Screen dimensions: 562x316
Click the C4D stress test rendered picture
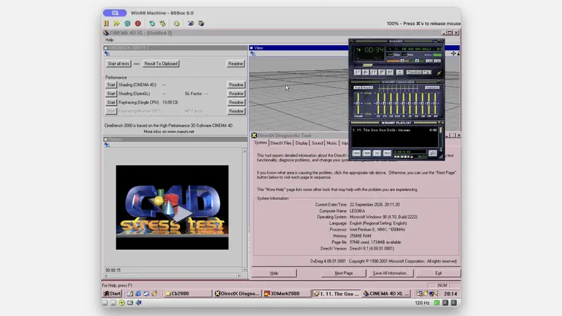tap(172, 208)
